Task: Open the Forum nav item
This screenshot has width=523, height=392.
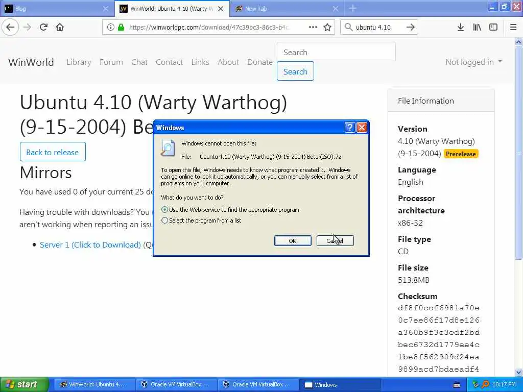Action: point(111,62)
